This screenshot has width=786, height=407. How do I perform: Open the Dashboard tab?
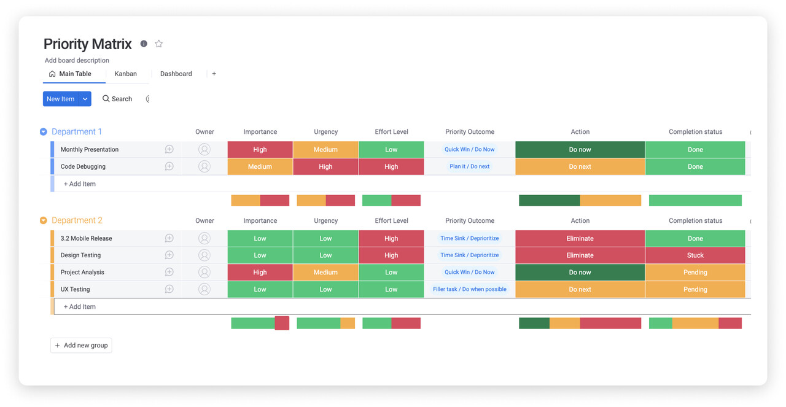[176, 74]
